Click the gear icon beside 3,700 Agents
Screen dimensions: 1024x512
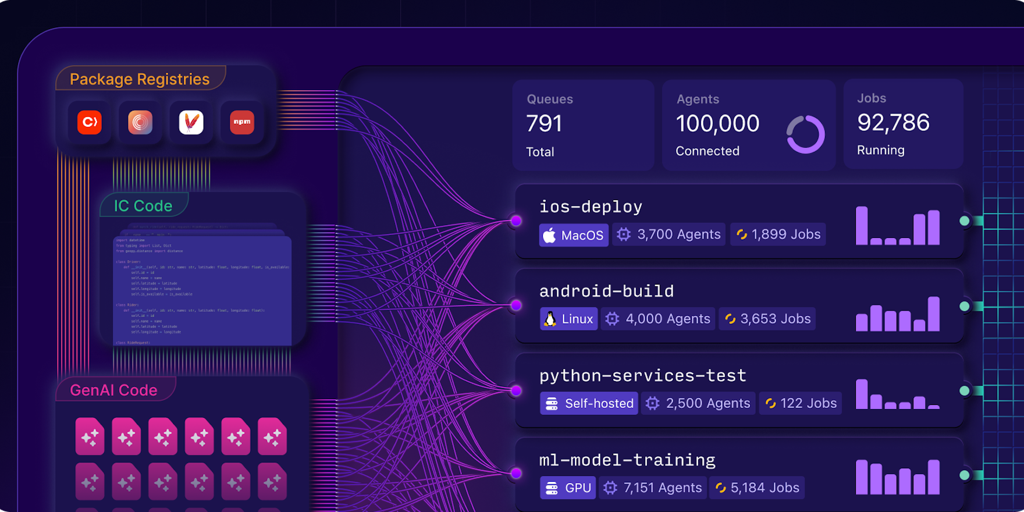click(624, 234)
